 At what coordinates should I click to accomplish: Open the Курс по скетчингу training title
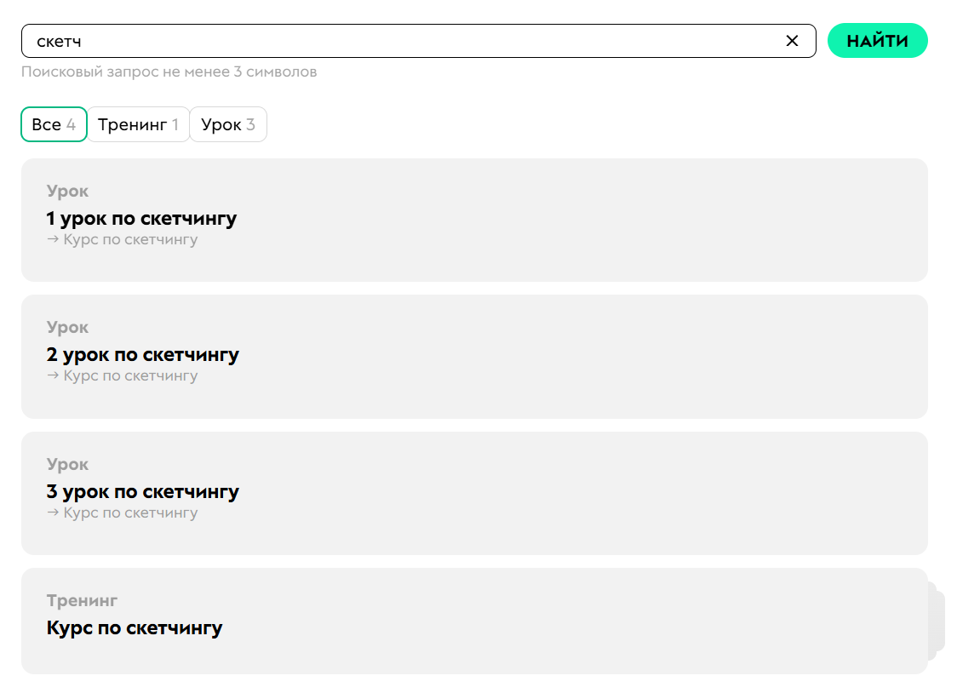click(135, 629)
